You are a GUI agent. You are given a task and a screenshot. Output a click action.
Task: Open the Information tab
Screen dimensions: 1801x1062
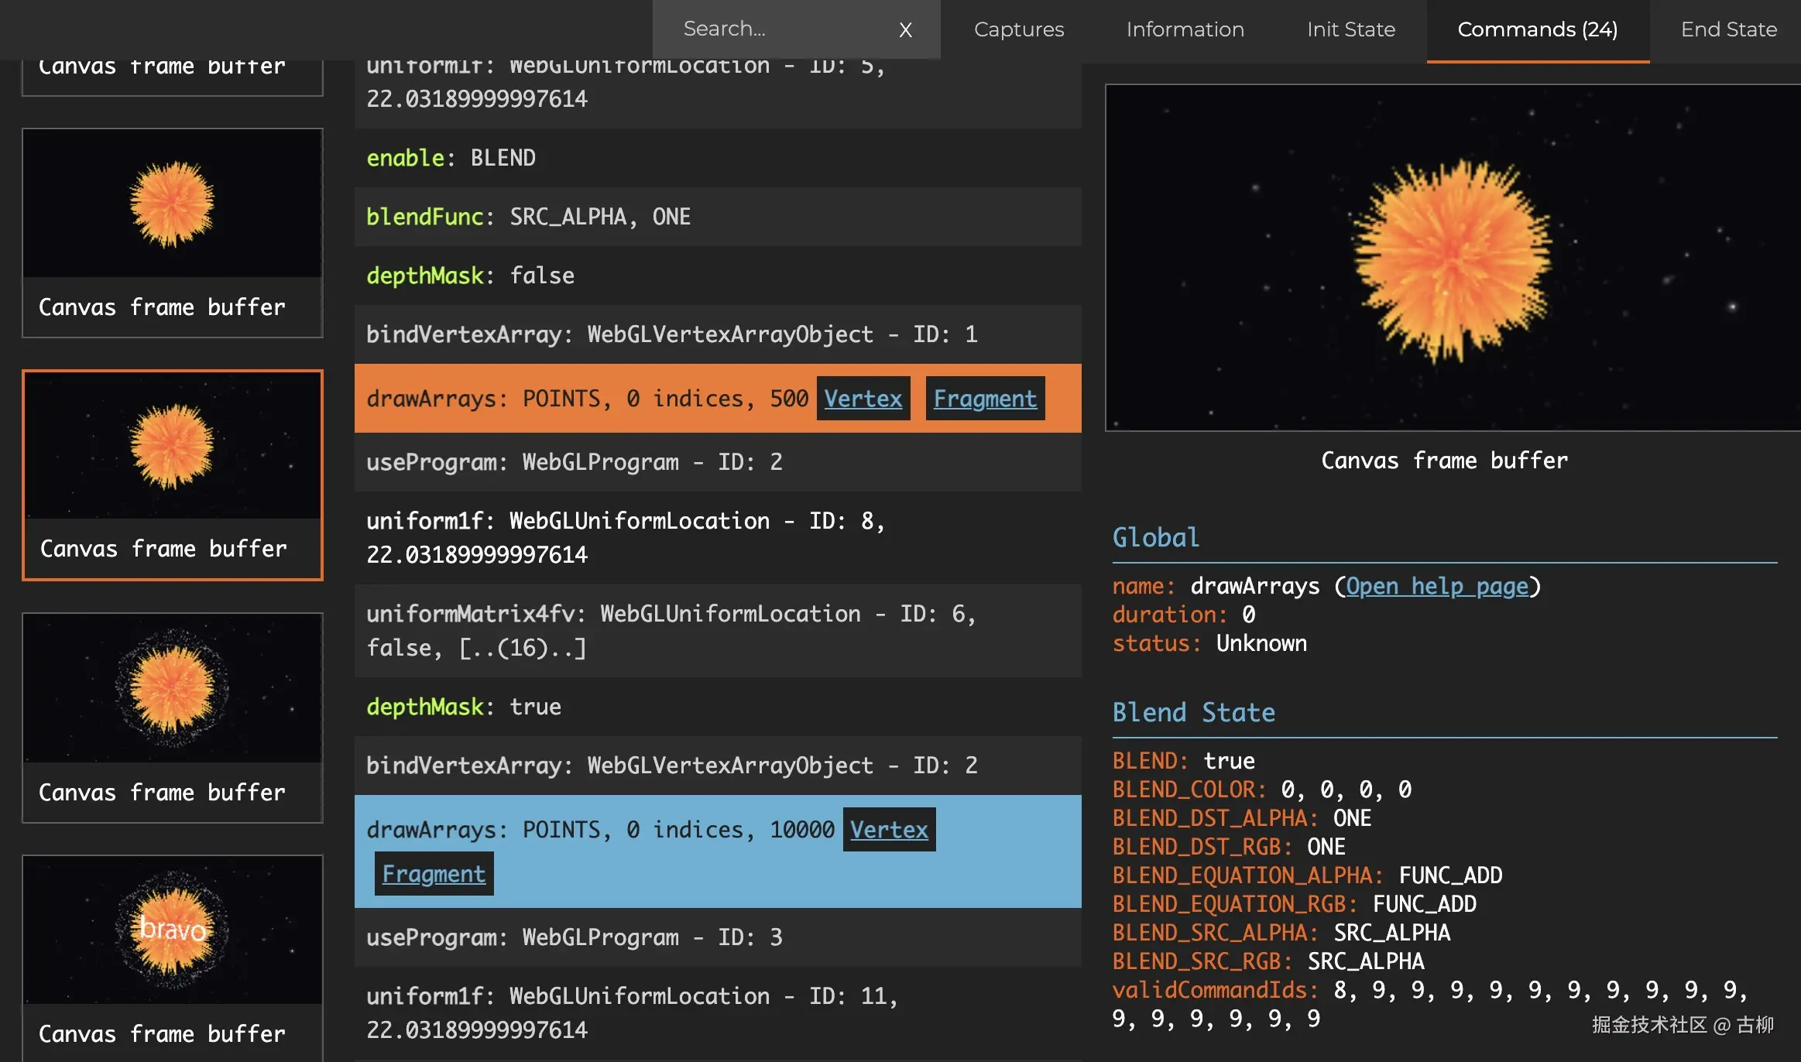[x=1185, y=29]
